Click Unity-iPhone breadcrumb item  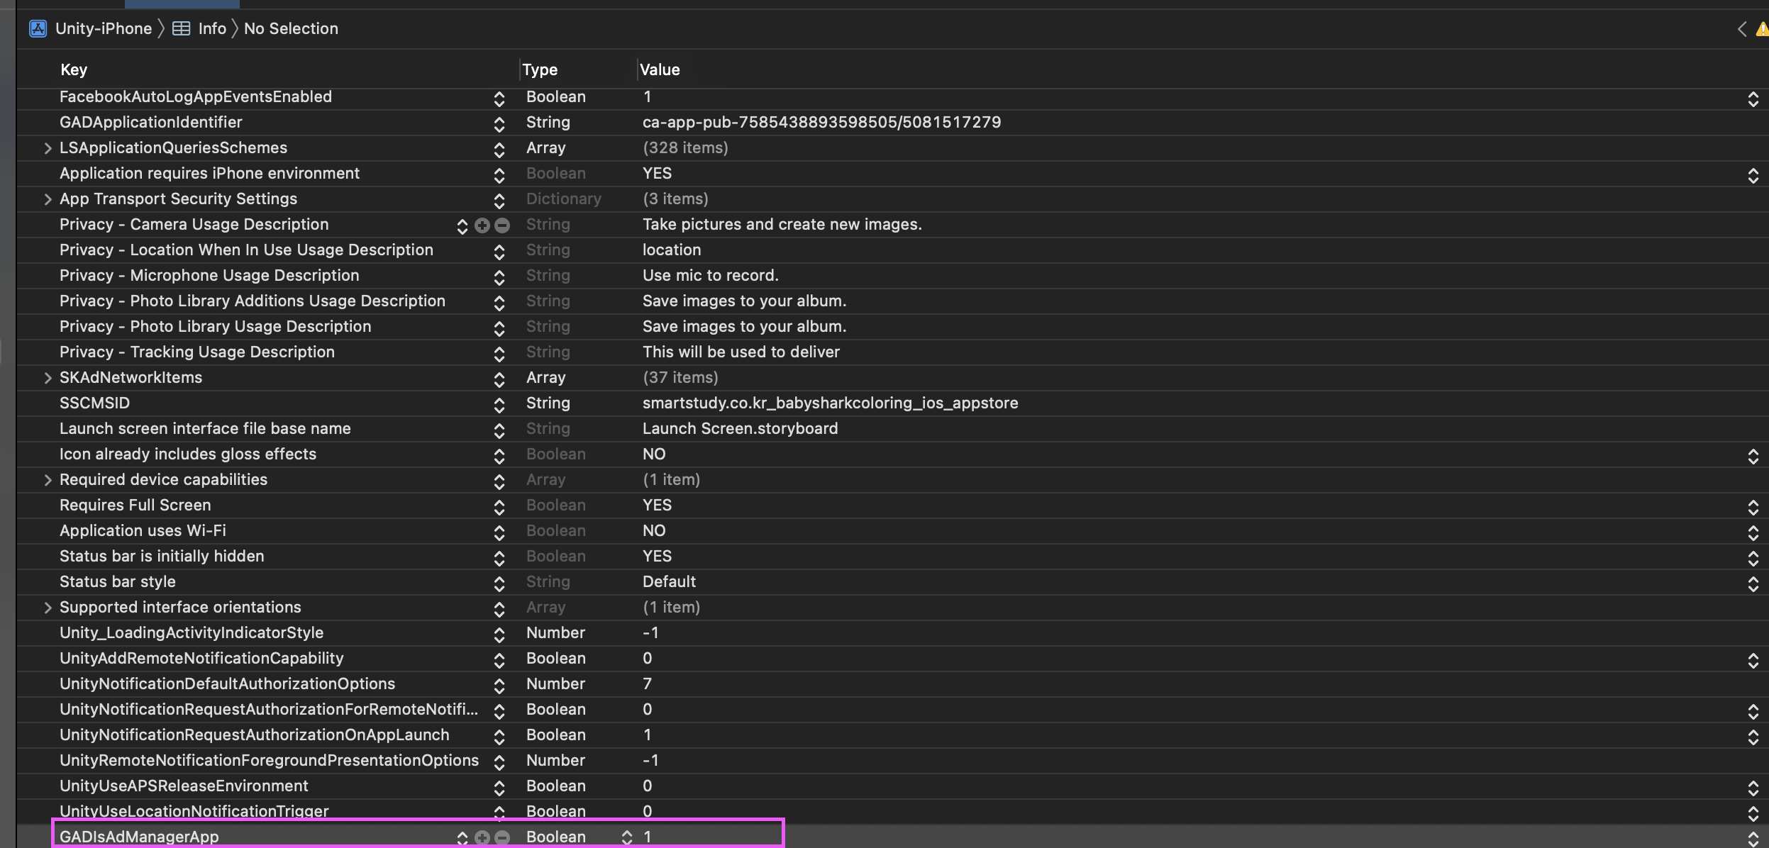click(x=104, y=28)
